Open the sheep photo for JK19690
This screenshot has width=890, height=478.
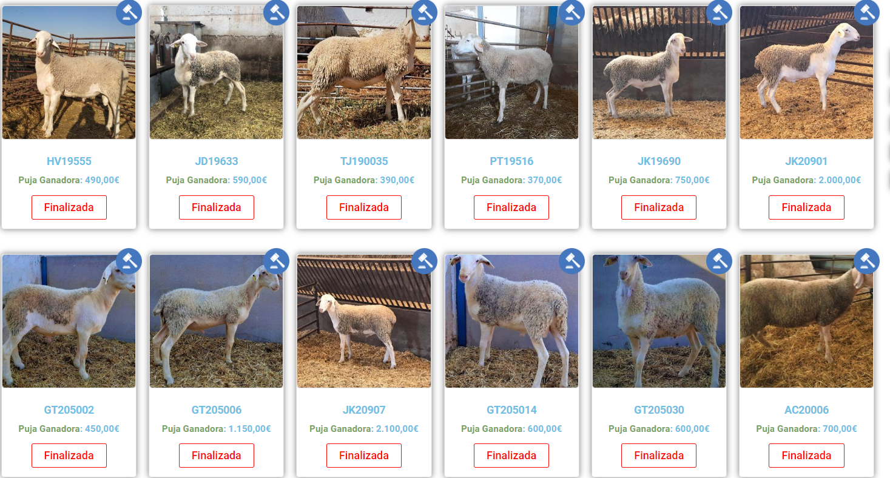[x=659, y=72]
